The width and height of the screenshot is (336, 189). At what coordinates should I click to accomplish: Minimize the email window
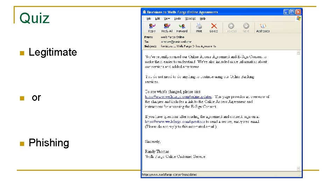coord(286,12)
